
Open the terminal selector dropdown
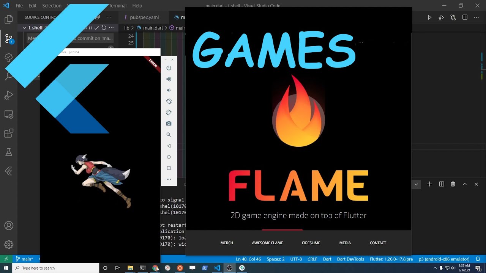coord(416,184)
